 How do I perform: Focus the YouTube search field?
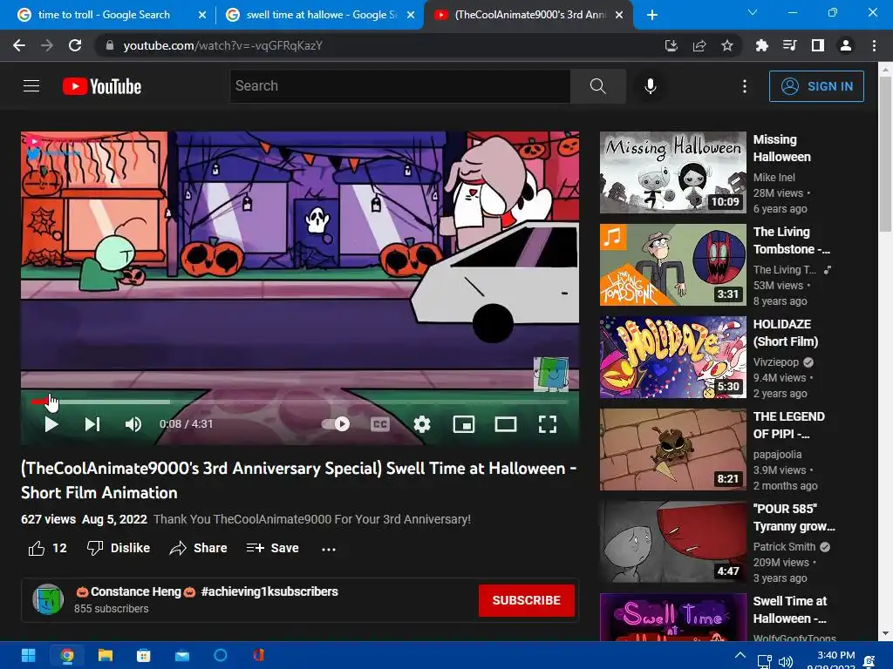click(399, 86)
